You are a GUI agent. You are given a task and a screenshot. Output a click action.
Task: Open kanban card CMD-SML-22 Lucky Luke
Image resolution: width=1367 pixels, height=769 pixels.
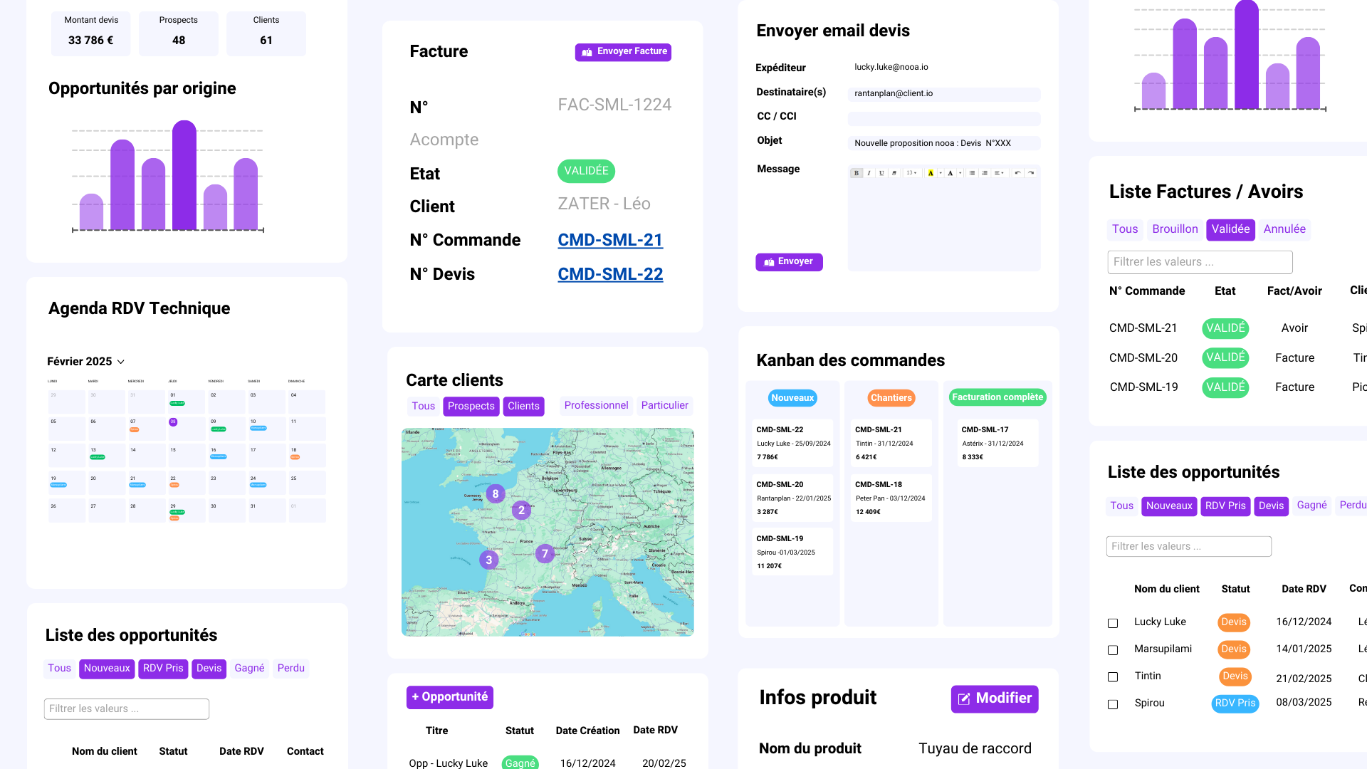[792, 443]
